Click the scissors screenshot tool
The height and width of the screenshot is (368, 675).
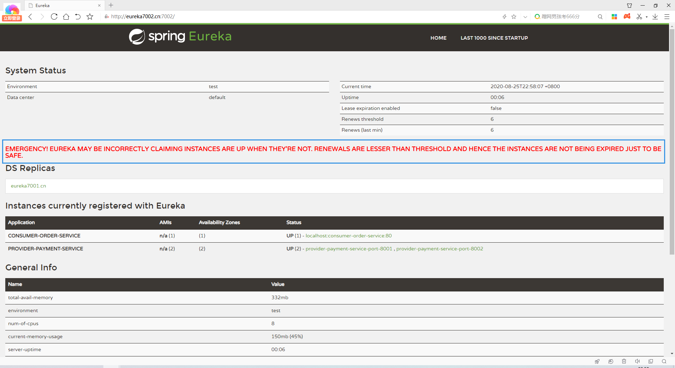639,17
